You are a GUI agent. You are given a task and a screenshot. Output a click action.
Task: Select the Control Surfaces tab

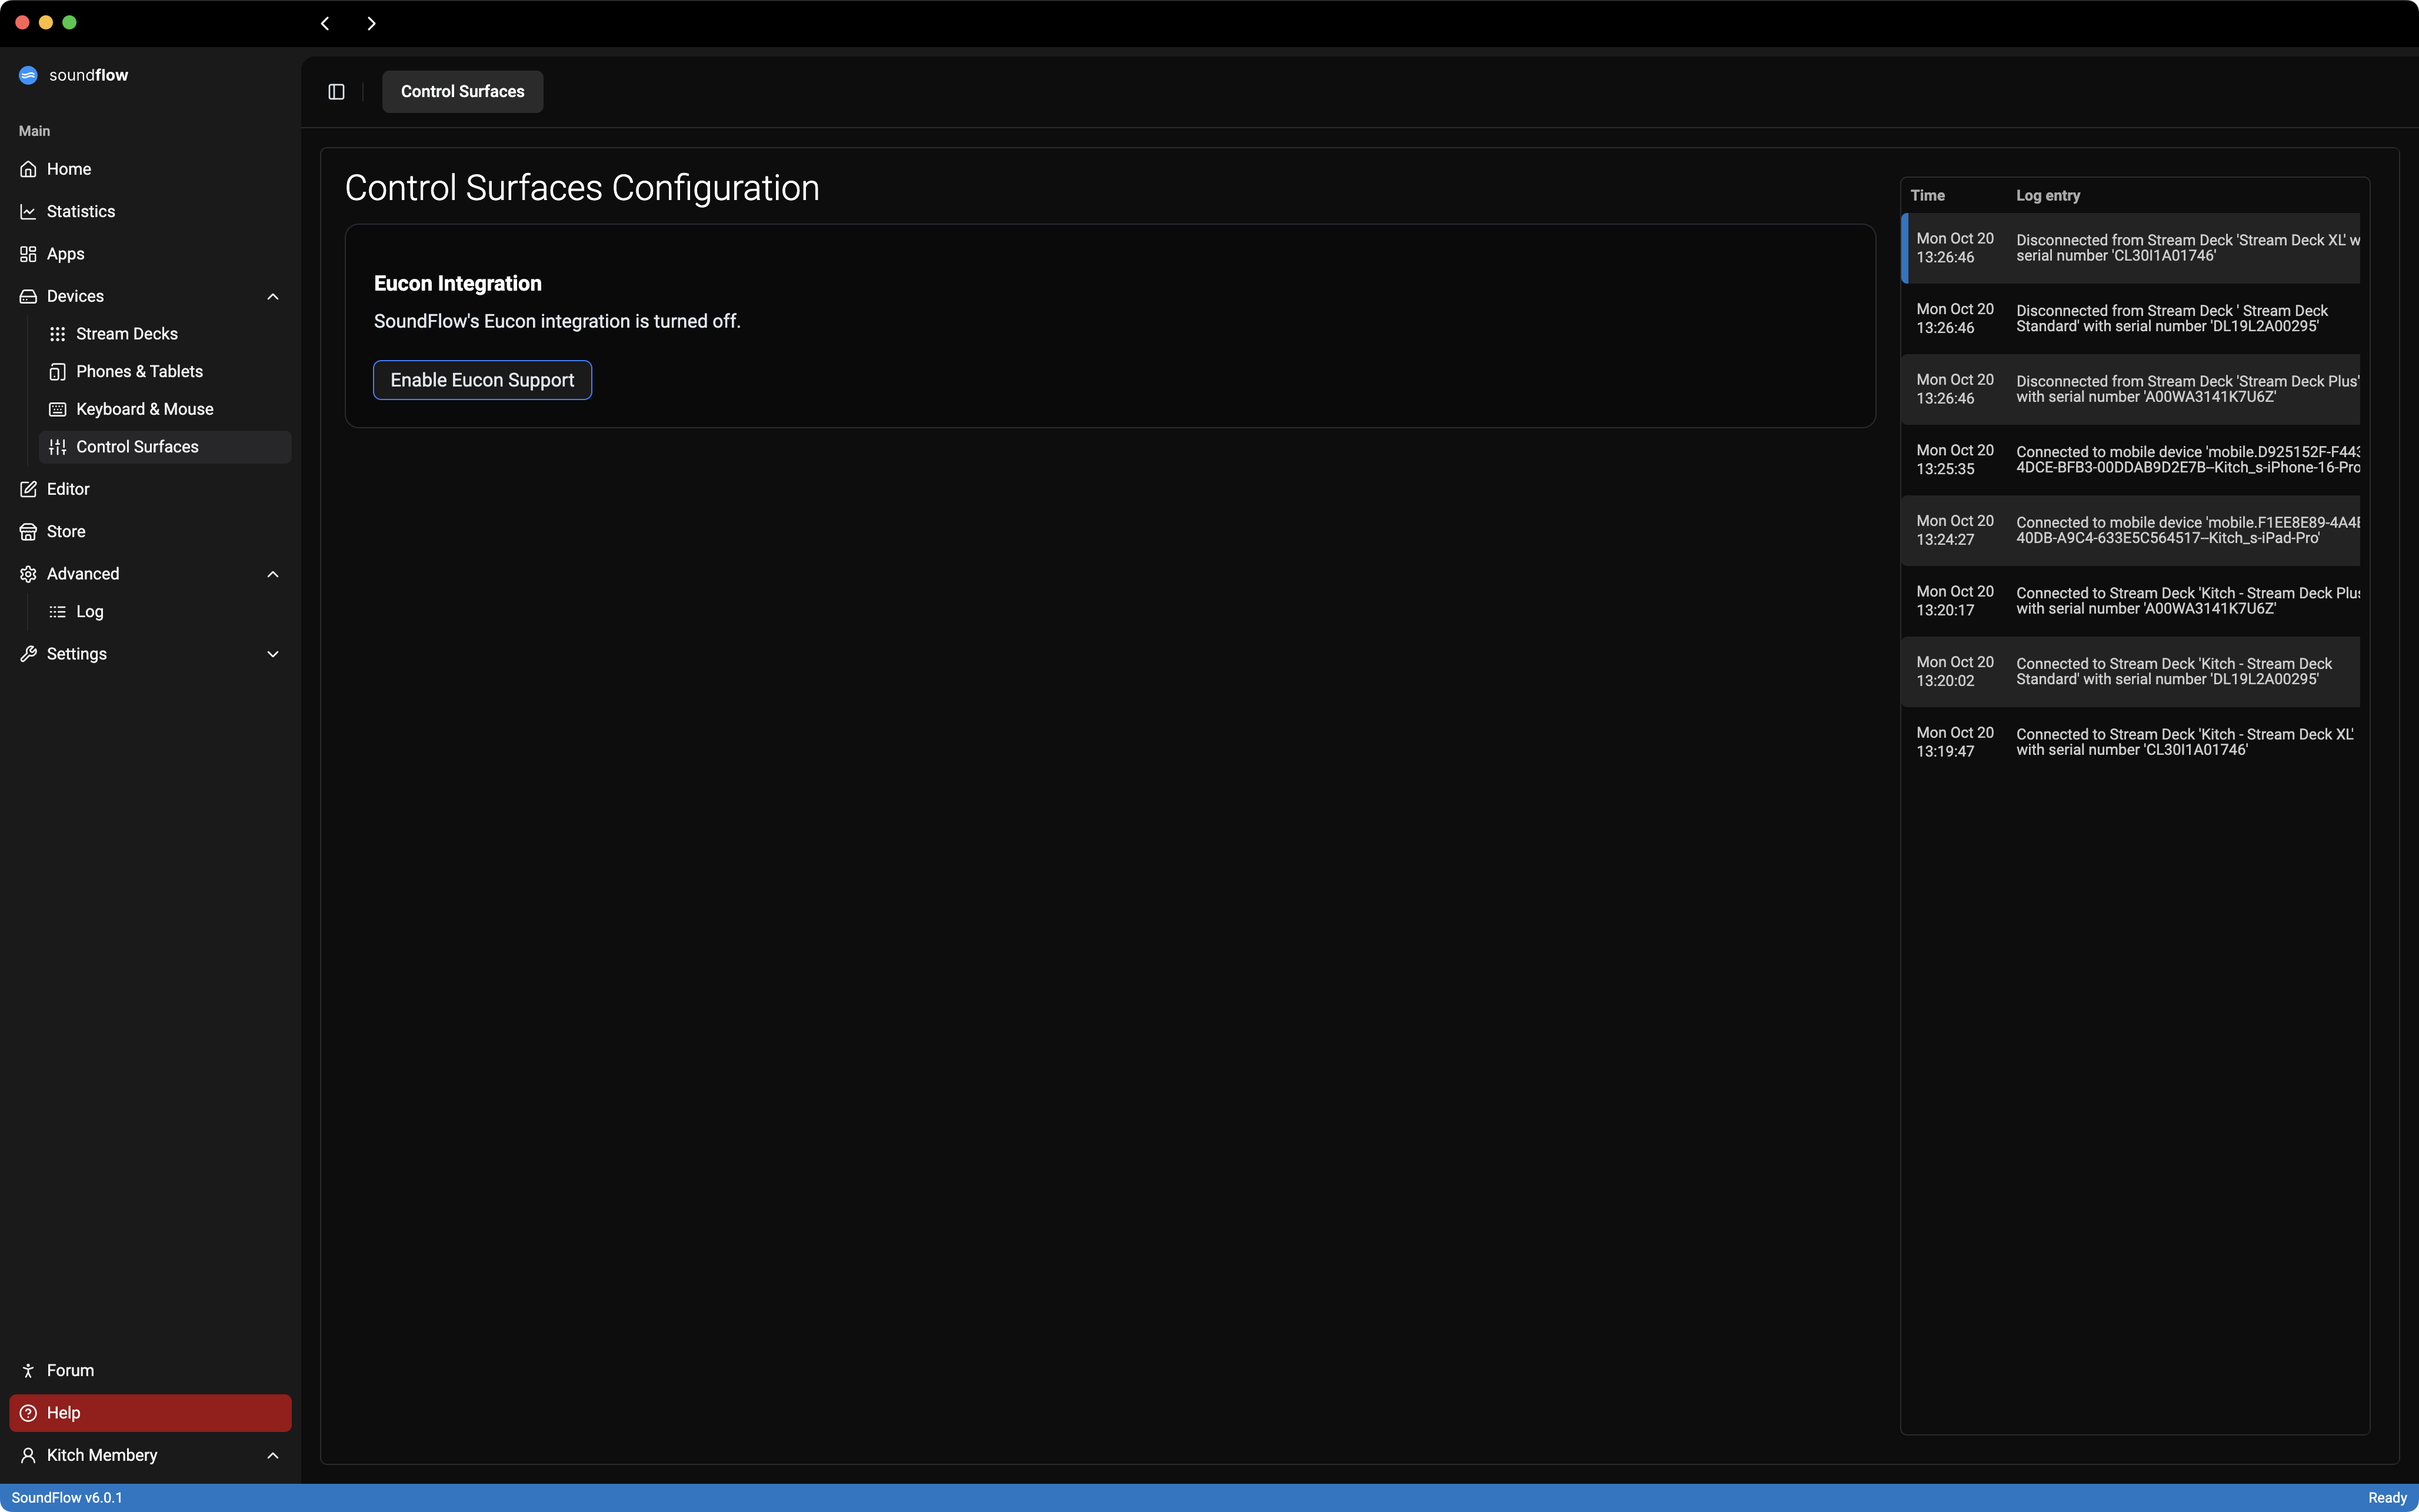tap(462, 91)
